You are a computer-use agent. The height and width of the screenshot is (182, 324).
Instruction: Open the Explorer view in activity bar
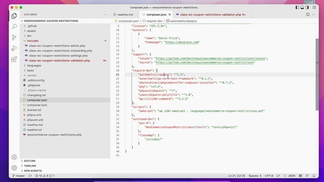(x=14, y=16)
